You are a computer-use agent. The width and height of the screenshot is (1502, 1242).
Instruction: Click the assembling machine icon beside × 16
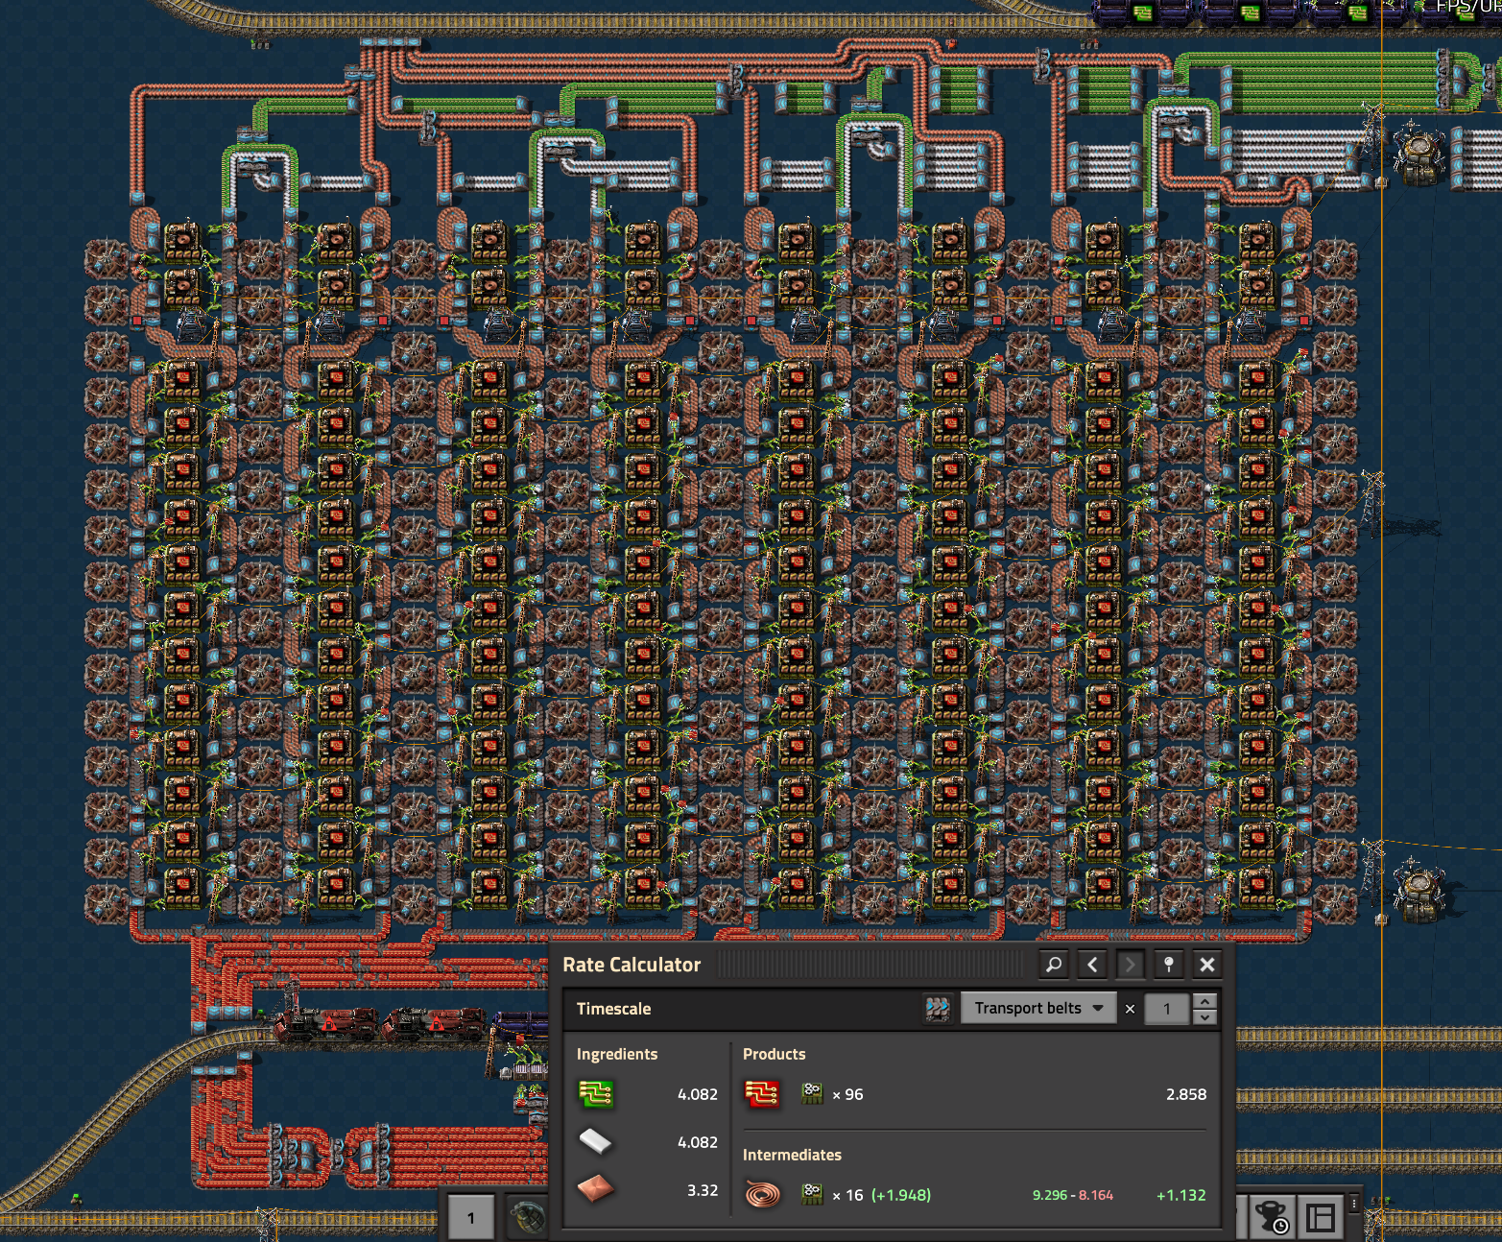[x=813, y=1195]
